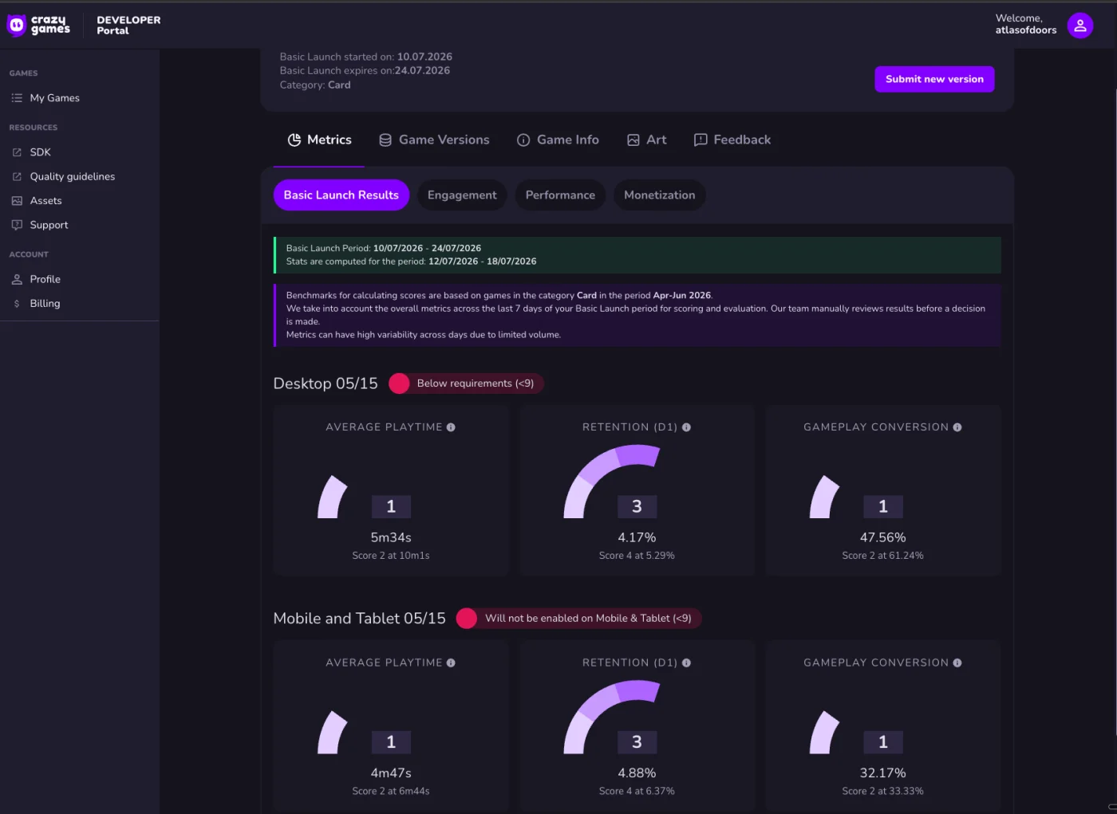Click Desktop Average Playtime gauge
This screenshot has width=1117, height=814.
pyautogui.click(x=333, y=497)
